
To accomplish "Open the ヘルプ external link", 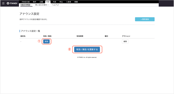I will coord(55,5).
